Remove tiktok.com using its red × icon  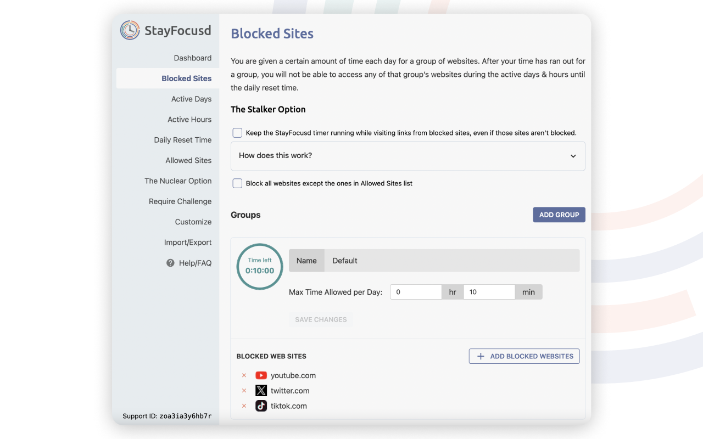click(244, 406)
